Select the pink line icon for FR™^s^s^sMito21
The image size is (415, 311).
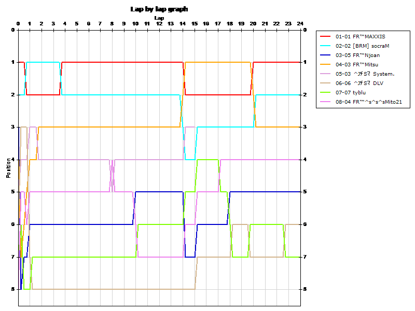(x=324, y=102)
